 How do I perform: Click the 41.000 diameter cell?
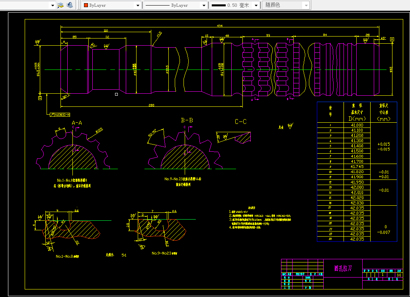point(357,125)
